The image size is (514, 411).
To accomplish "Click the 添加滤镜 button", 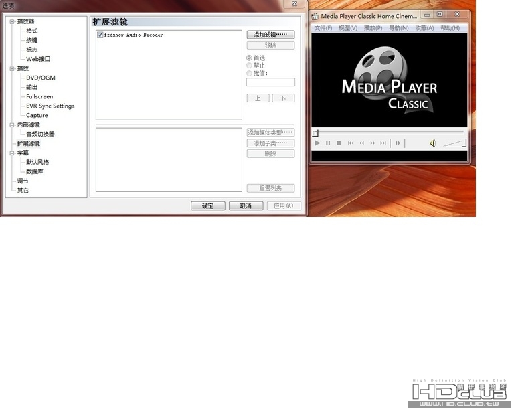I will [x=270, y=35].
